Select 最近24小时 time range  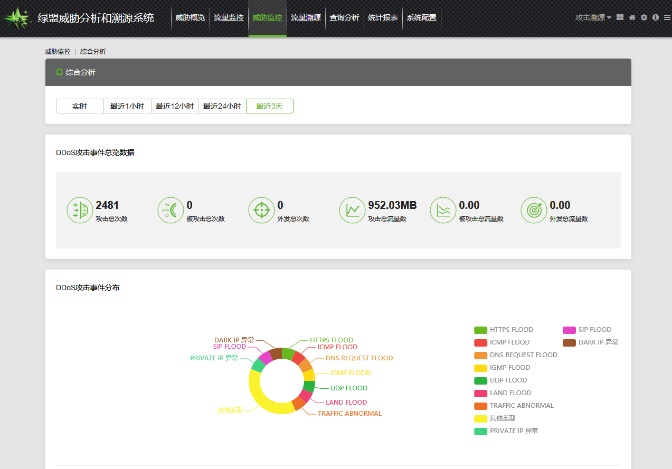[x=222, y=106]
